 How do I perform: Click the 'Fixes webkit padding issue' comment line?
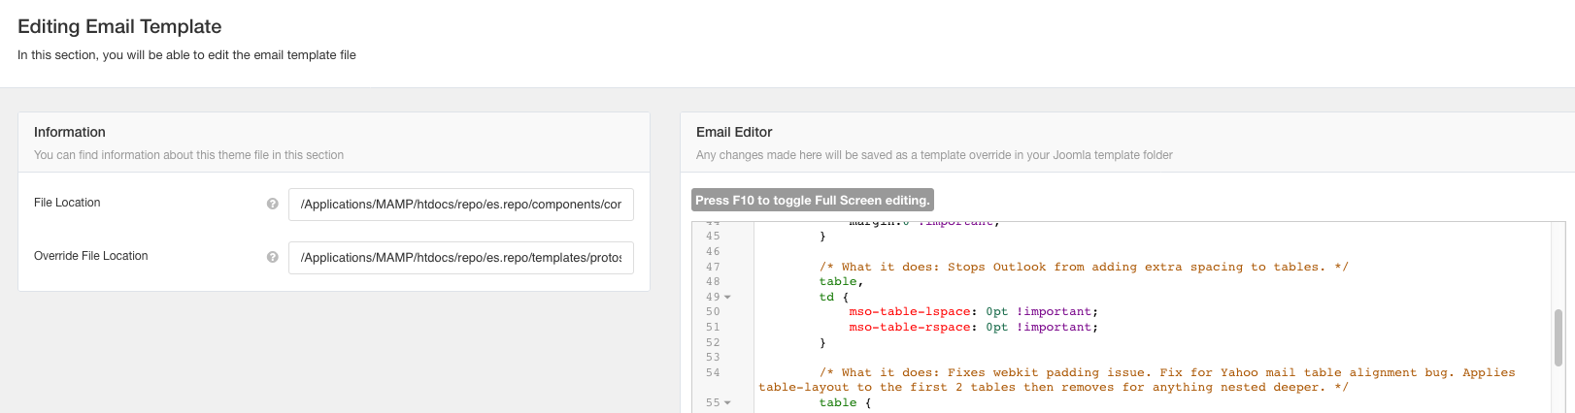(1136, 380)
